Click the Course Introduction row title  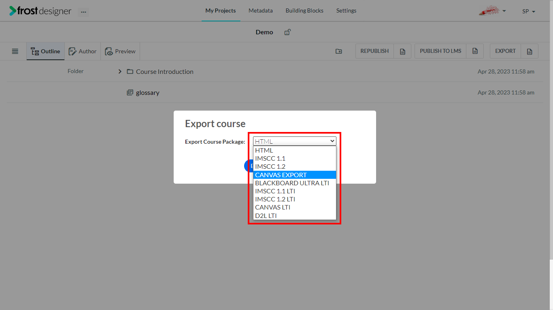pos(165,71)
